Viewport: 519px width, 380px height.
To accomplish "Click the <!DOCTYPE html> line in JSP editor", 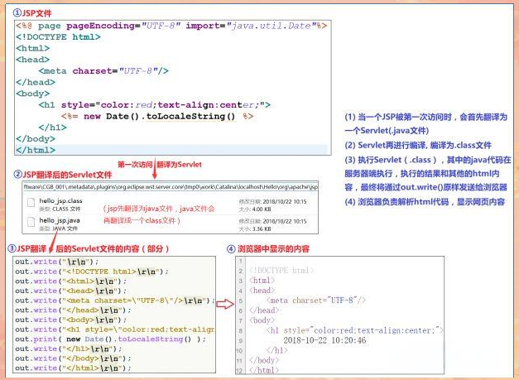I will coord(58,36).
